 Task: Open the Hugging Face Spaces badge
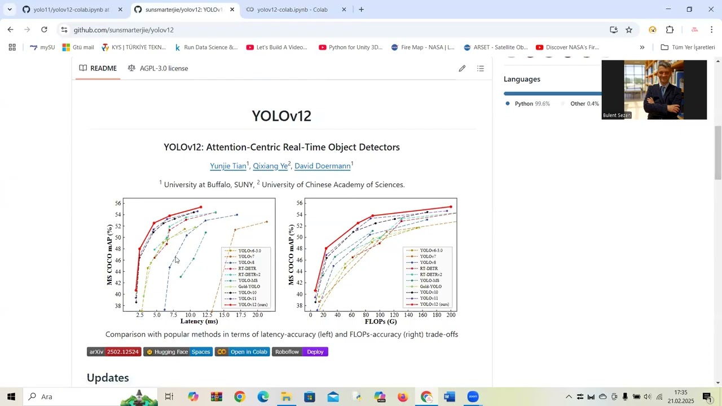click(x=178, y=352)
